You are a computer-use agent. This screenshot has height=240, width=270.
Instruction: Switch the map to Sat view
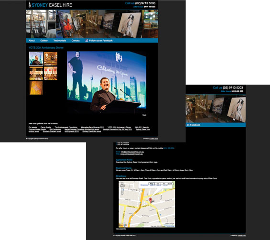click(x=158, y=184)
